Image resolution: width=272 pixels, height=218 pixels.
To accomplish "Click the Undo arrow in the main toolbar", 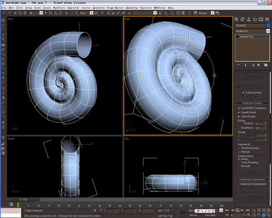I will click(4, 13).
